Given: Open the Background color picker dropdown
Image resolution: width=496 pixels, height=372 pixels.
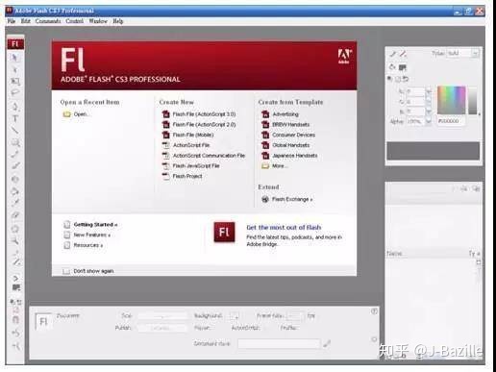Looking at the screenshot, I should coord(235,316).
